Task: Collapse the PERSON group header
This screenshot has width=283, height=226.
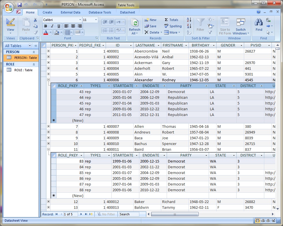Action: (x=34, y=52)
